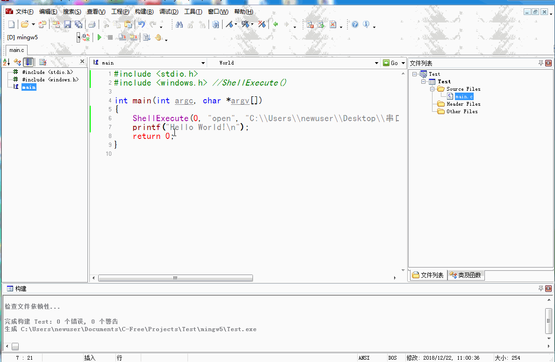555x362 pixels.
Task: Open the Go button dropdown arrow
Action: point(403,62)
